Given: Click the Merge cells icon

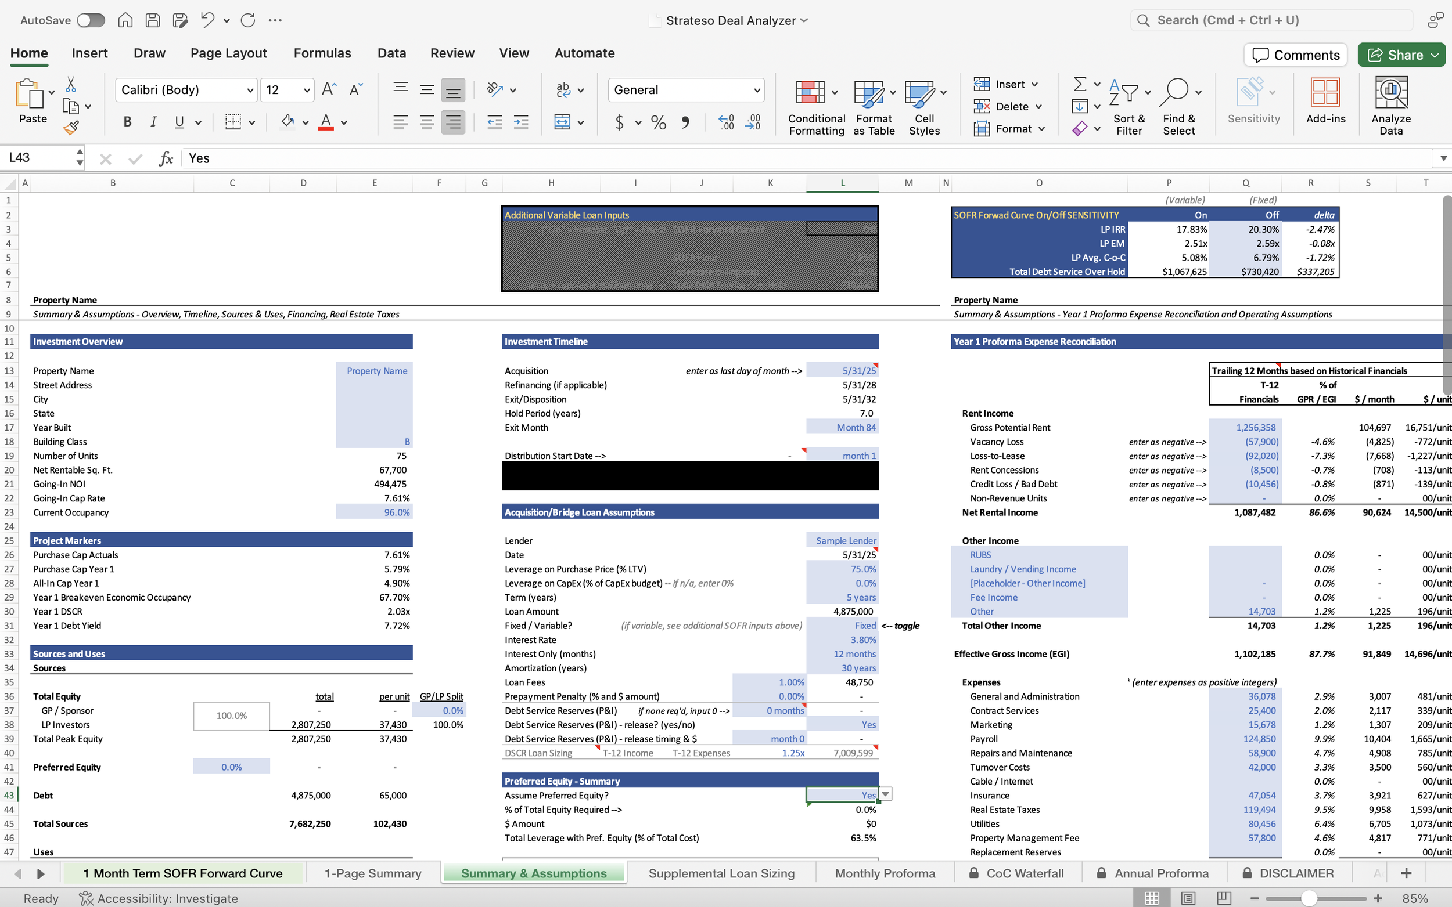Looking at the screenshot, I should [x=562, y=122].
